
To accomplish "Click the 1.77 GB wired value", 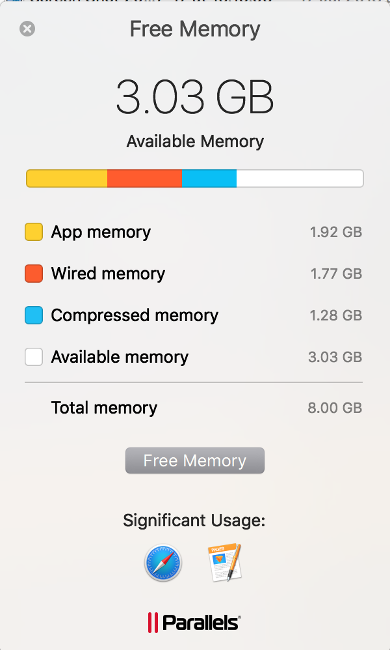I will [336, 274].
